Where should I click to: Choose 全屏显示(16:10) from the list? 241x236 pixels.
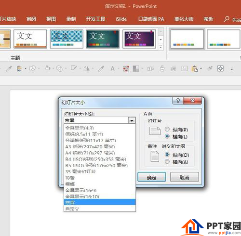100,197
